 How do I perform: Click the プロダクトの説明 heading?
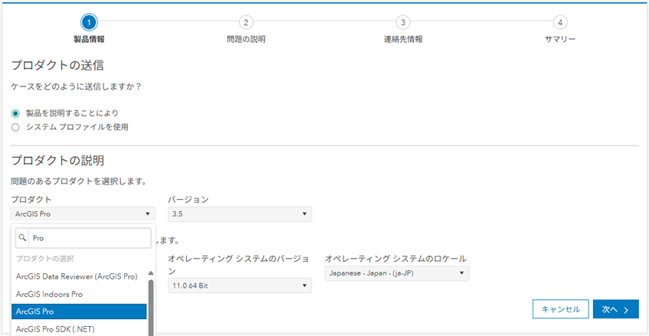click(57, 161)
